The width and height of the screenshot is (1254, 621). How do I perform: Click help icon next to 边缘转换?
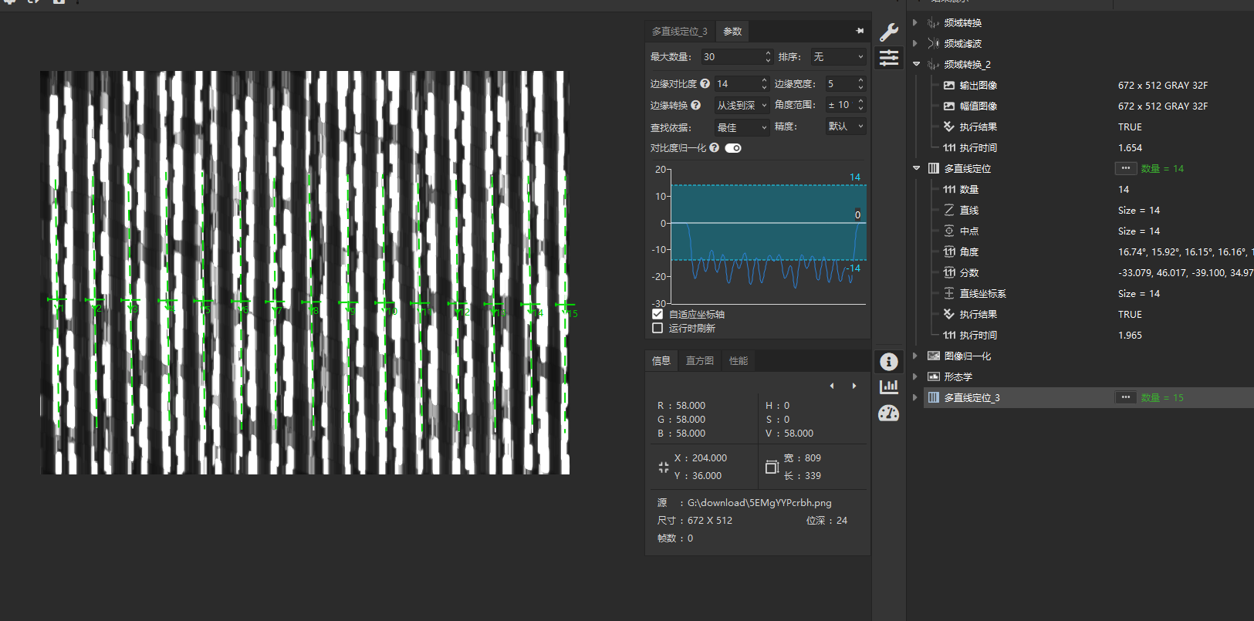point(696,105)
